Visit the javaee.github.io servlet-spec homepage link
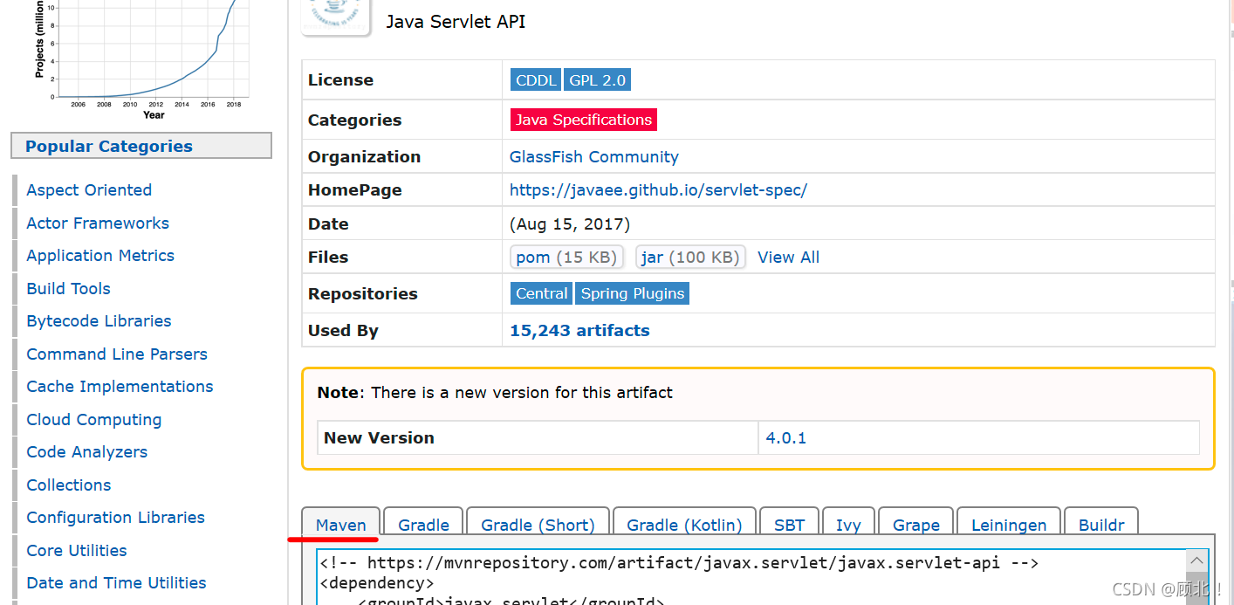Screen dimensions: 1234x605 658,190
